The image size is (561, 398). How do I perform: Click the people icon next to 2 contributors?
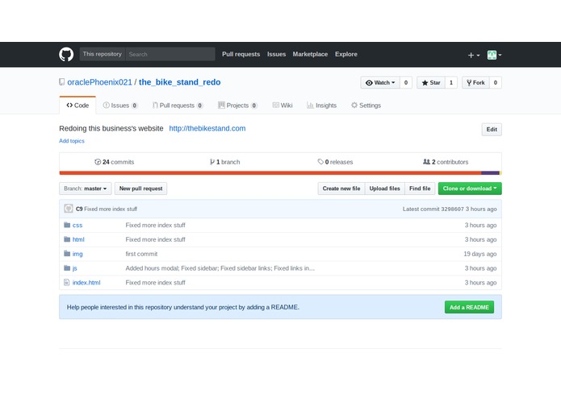tap(426, 162)
